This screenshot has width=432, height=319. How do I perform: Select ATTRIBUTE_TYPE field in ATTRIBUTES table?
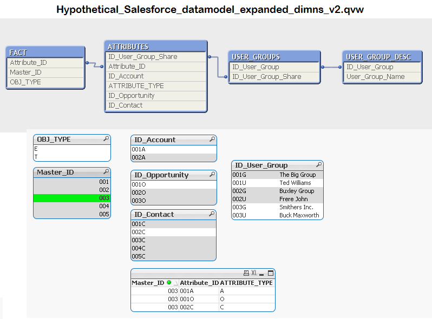156,86
